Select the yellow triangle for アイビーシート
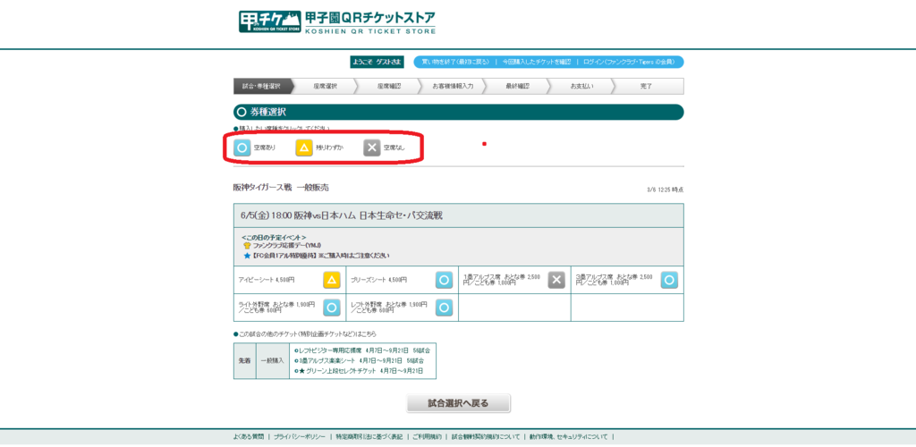 pyautogui.click(x=332, y=280)
